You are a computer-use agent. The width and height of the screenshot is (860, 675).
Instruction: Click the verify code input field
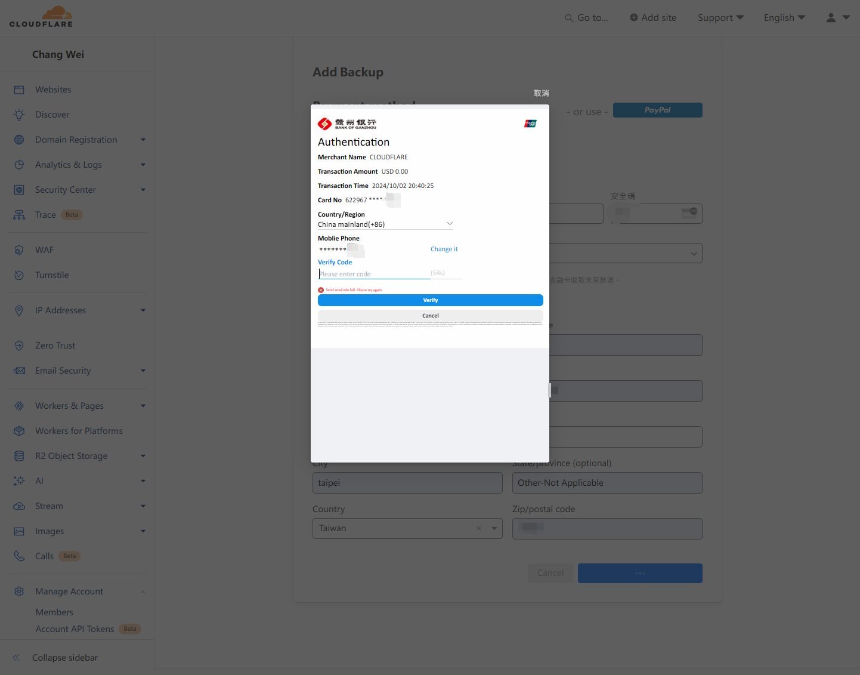374,274
